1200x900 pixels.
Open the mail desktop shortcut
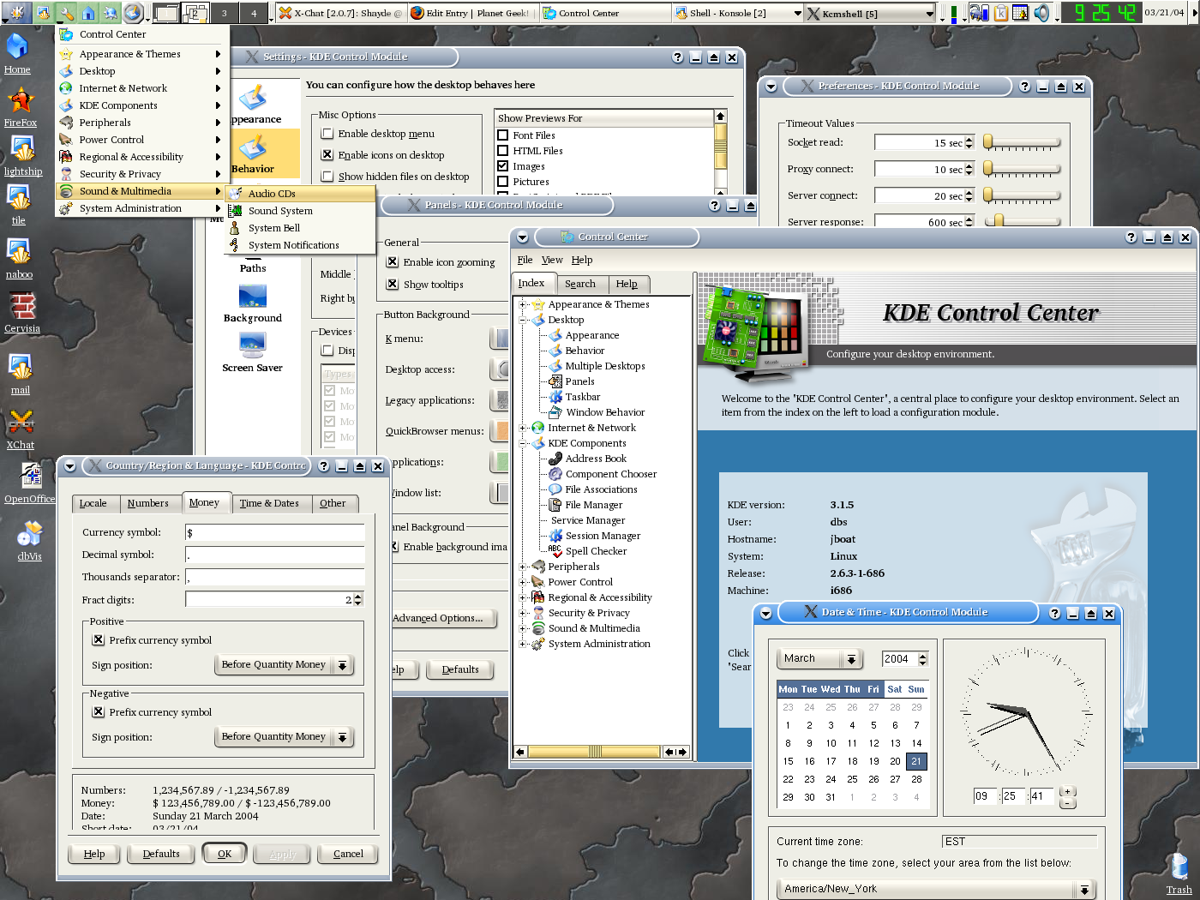coord(21,374)
